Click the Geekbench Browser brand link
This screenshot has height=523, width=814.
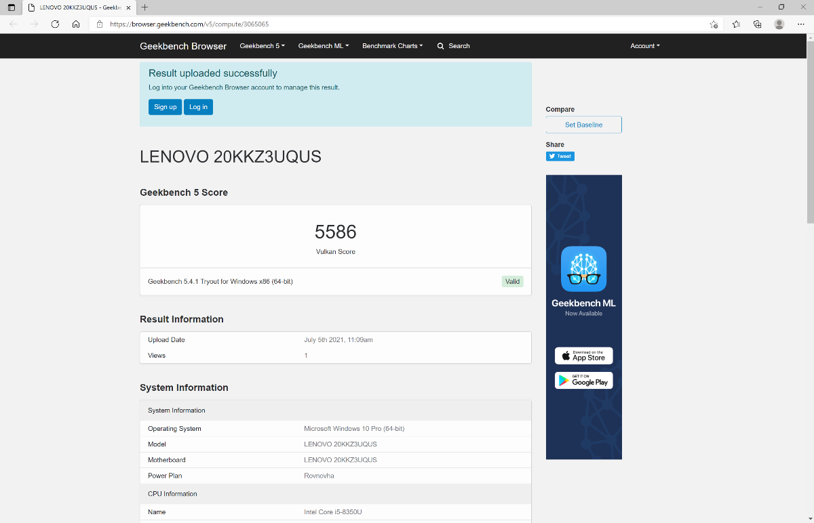tap(183, 46)
